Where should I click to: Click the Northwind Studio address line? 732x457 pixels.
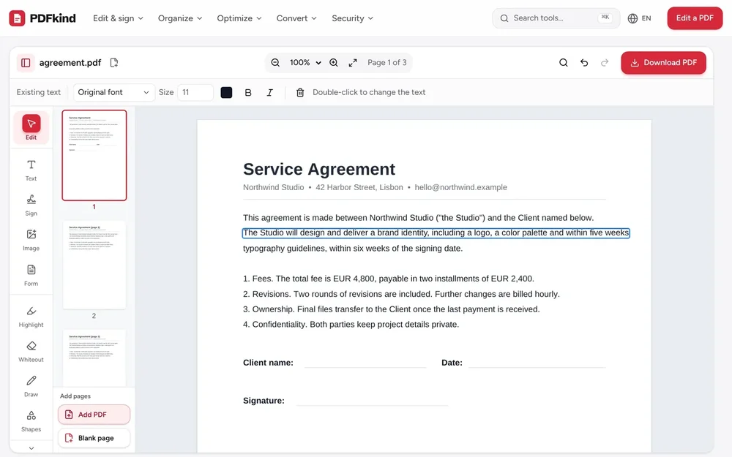tap(375, 187)
